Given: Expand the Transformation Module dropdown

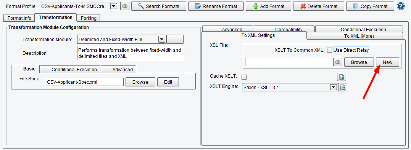Looking at the screenshot, I should pyautogui.click(x=162, y=40).
